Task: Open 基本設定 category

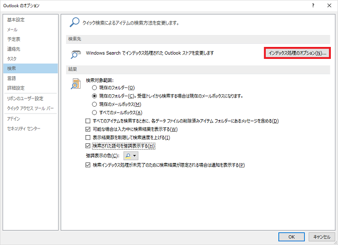Action: 30,20
